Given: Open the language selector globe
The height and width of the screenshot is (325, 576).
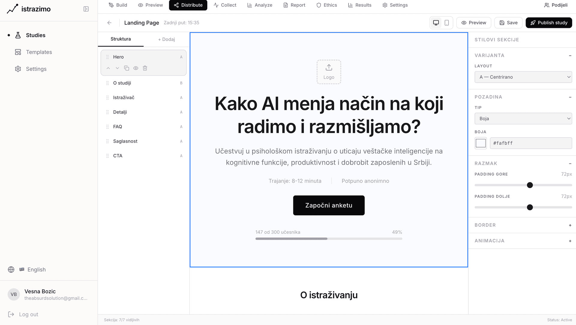Looking at the screenshot, I should click(11, 269).
